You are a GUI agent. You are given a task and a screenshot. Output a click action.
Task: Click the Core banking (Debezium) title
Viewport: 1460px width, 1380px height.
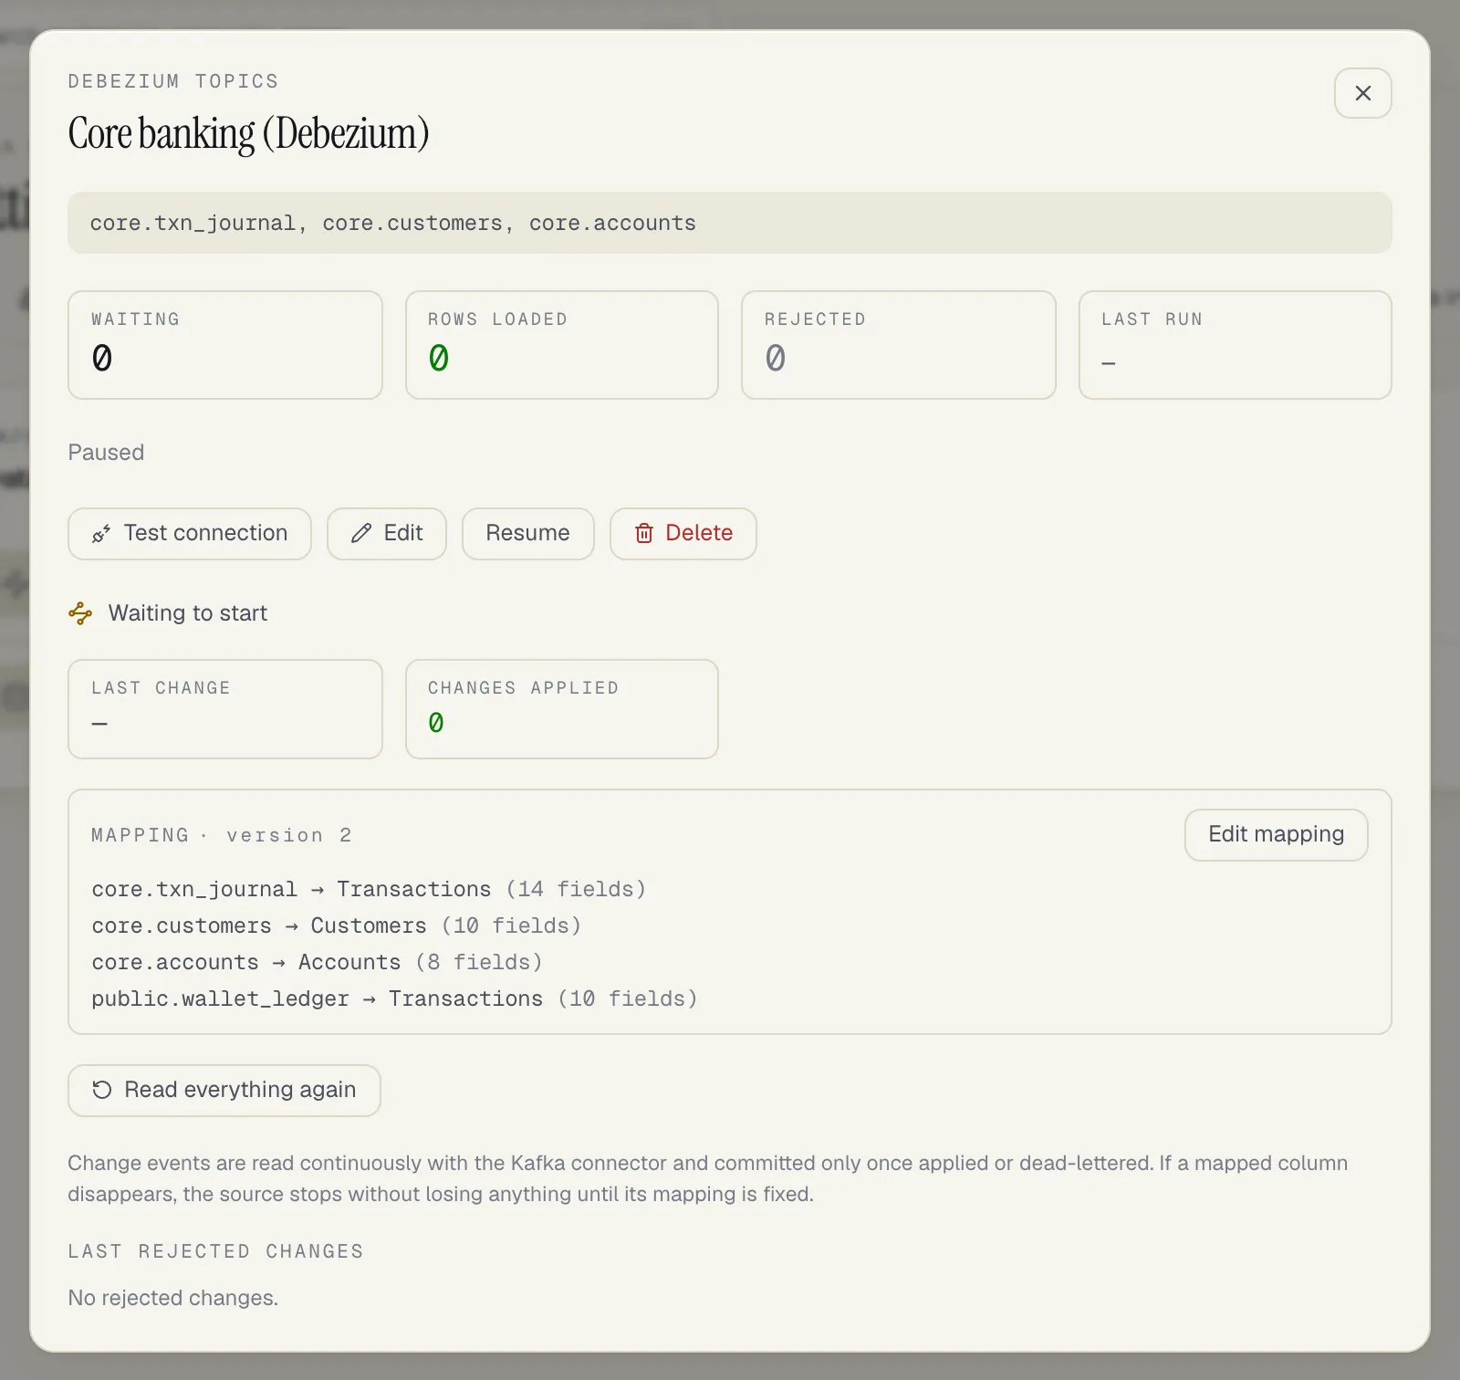click(x=248, y=133)
